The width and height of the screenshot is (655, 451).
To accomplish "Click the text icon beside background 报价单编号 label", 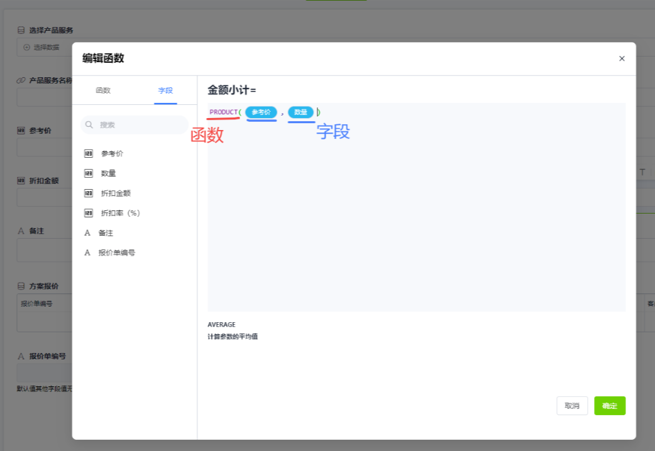I will (21, 356).
